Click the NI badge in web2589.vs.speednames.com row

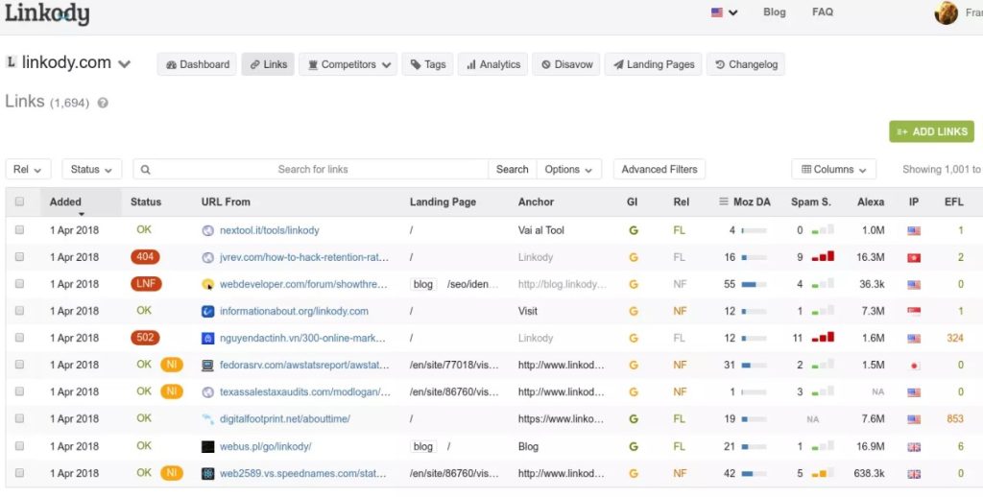pyautogui.click(x=172, y=473)
